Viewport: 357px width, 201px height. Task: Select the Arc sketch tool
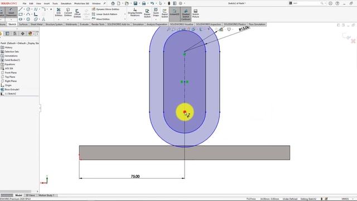(28, 15)
